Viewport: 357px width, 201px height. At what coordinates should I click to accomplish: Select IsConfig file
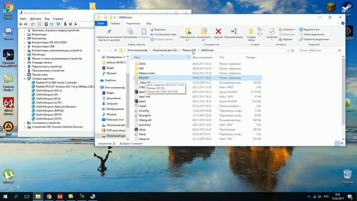pos(144,111)
